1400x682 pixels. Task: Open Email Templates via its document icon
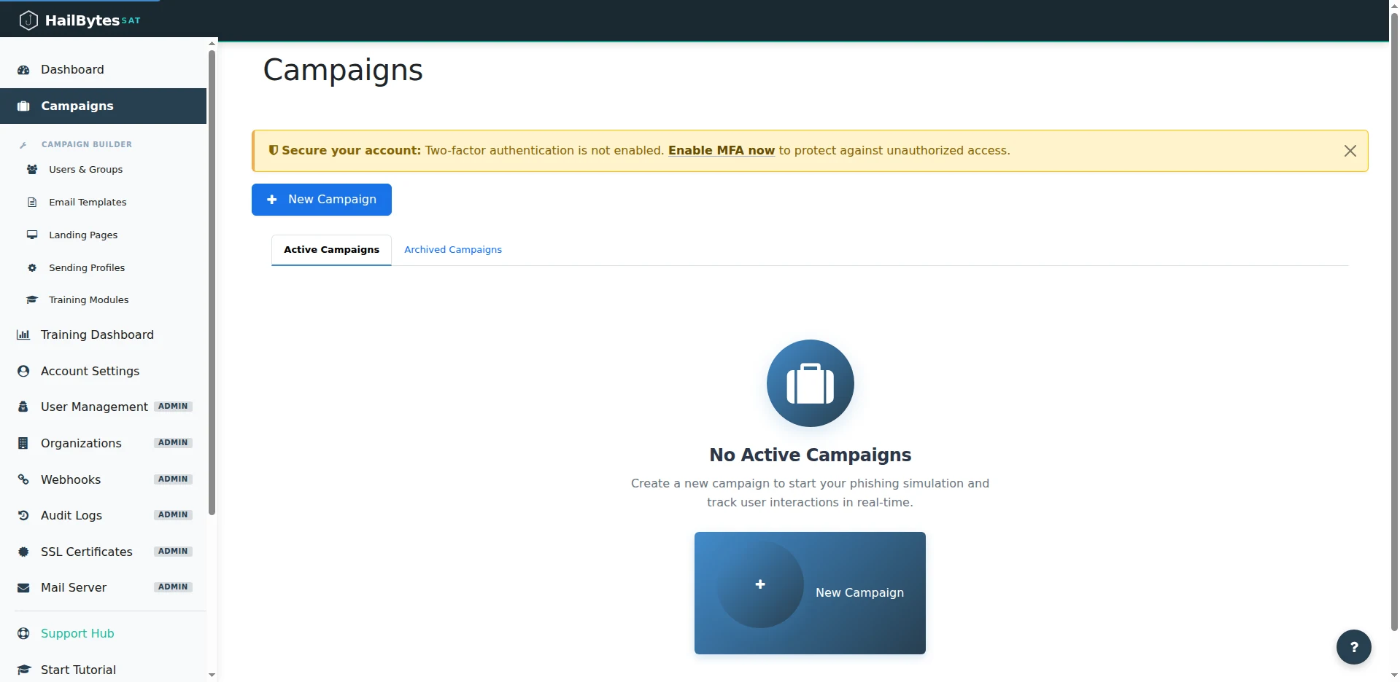[x=32, y=202]
